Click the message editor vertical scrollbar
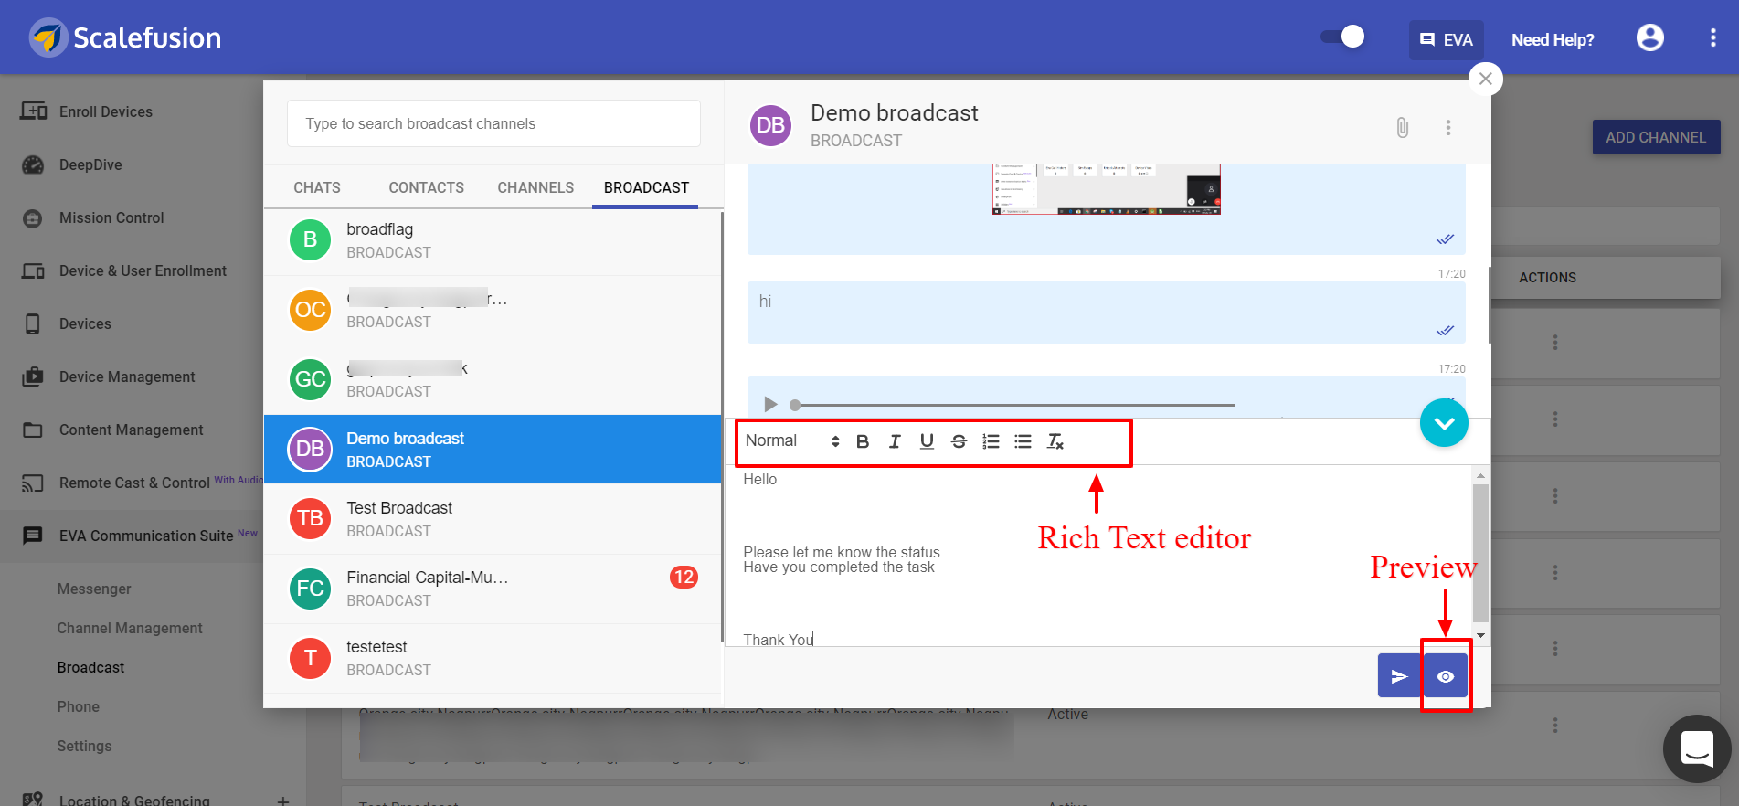This screenshot has width=1739, height=806. pyautogui.click(x=1480, y=553)
